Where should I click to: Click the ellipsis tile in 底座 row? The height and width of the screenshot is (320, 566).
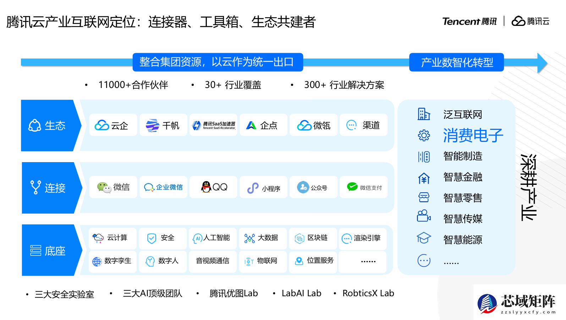(x=362, y=261)
